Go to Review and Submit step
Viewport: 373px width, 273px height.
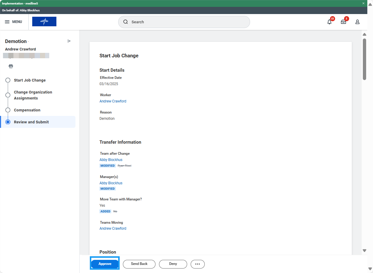[31, 122]
